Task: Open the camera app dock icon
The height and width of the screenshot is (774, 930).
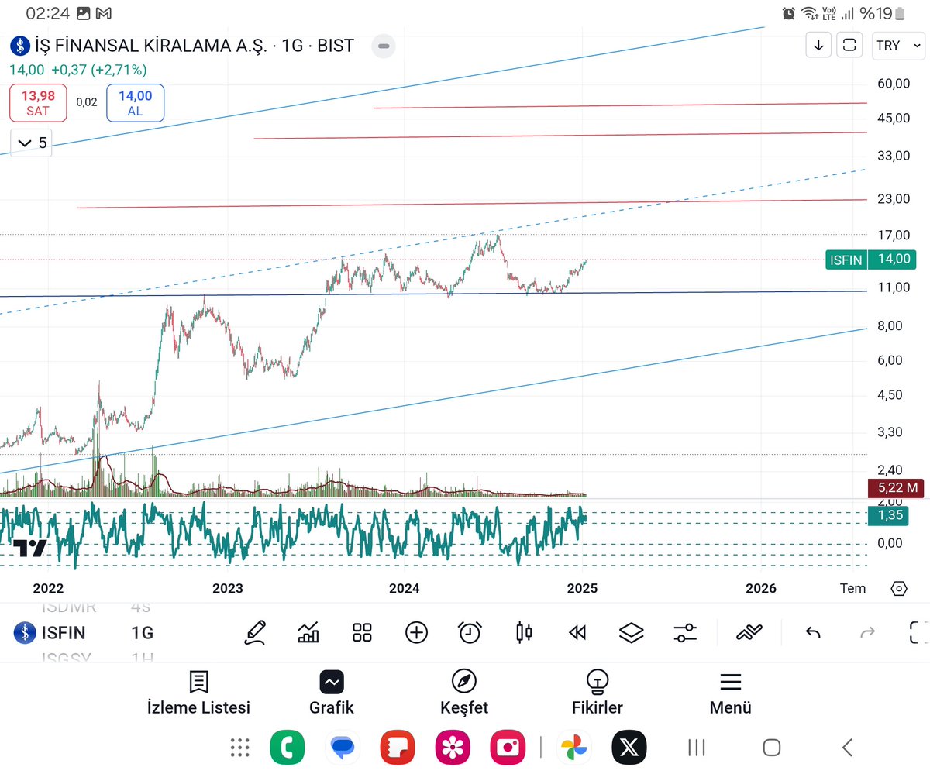Action: pyautogui.click(x=508, y=747)
